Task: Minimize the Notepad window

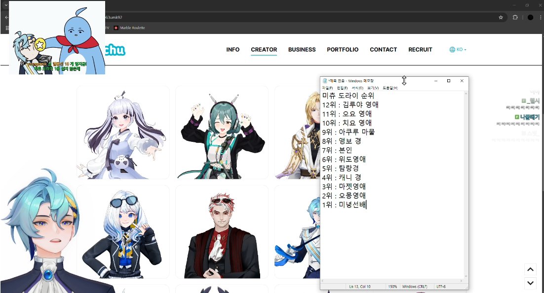Action: click(x=436, y=81)
